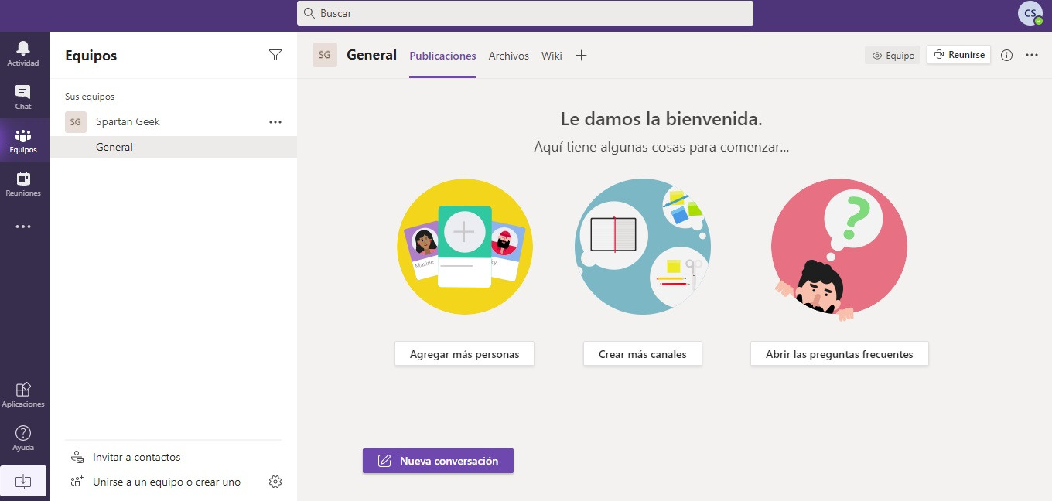Click the SG channel avatar in the header
Screen dimensions: 1052x501
pyautogui.click(x=325, y=55)
